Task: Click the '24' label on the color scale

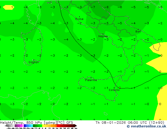Action: click(x=57, y=128)
